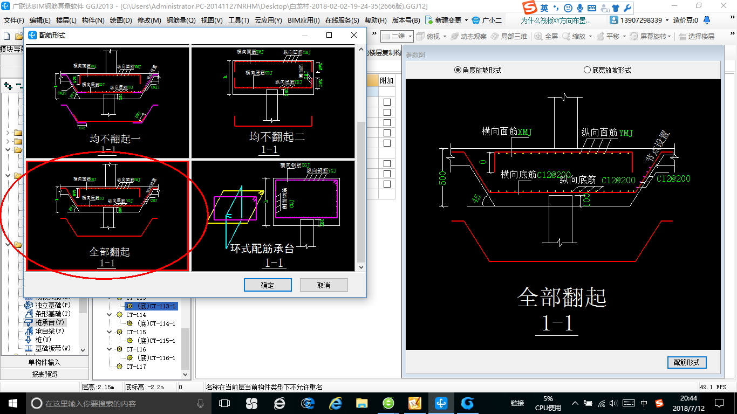Image resolution: width=737 pixels, height=414 pixels.
Task: Open Windows Start menu
Action: [12, 403]
